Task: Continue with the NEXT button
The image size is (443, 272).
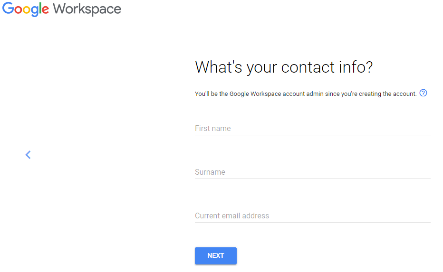Action: coord(216,256)
